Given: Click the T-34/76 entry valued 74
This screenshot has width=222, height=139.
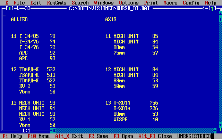Looking at the screenshot, I should coord(29,42).
